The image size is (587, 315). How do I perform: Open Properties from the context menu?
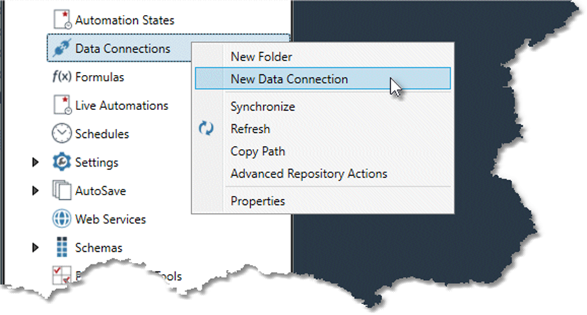pos(257,202)
